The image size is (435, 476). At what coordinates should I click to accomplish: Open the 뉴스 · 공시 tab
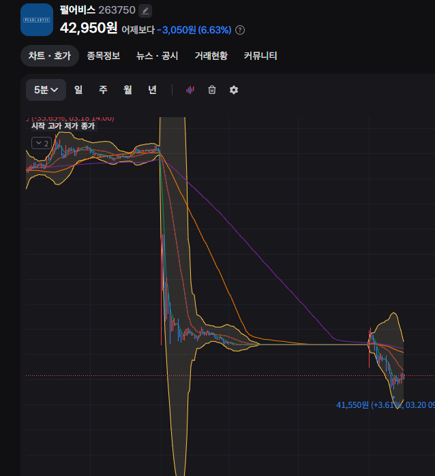[x=157, y=56]
